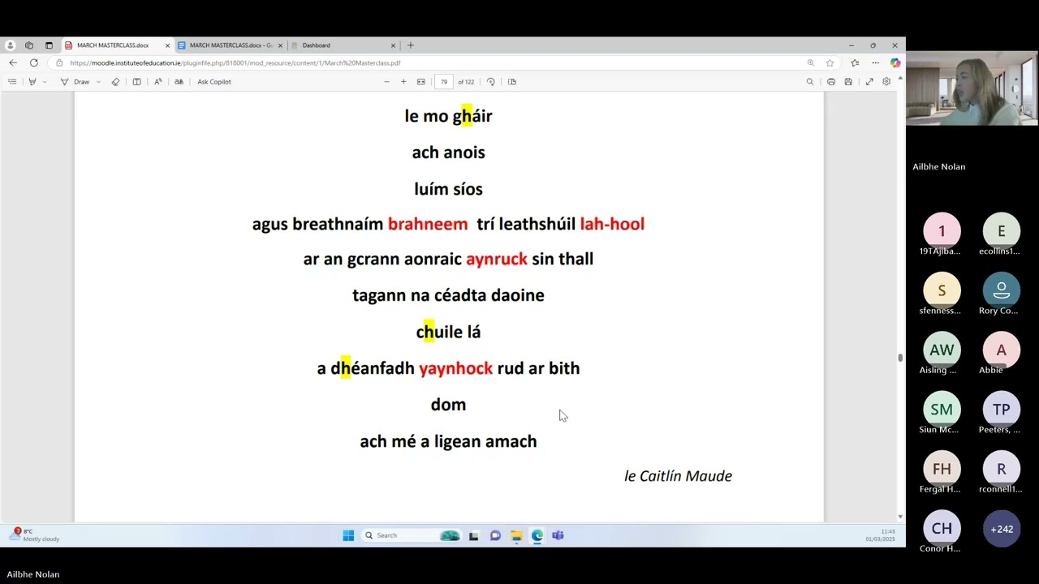Click the Enter full screen icon
Image resolution: width=1039 pixels, height=584 pixels.
(x=869, y=82)
